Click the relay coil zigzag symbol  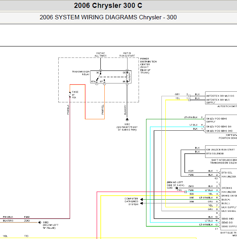[129, 77]
